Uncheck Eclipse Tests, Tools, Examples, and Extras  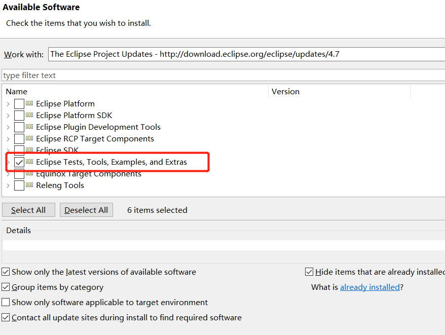(19, 162)
